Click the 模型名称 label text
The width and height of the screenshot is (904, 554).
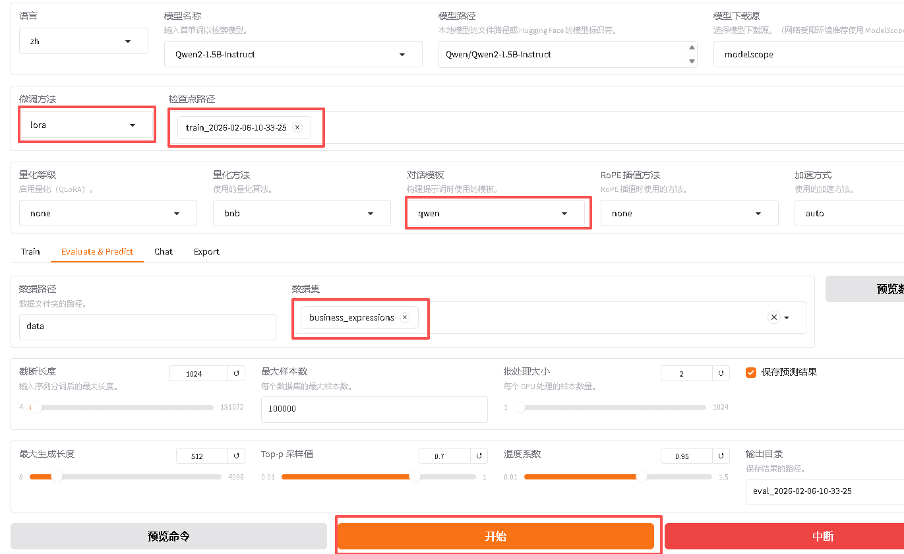coord(183,16)
